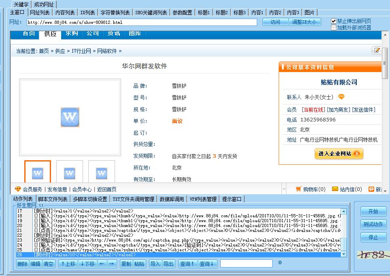Switch to VPN列表管理 tab
The image size is (390, 276).
pyautogui.click(x=203, y=199)
